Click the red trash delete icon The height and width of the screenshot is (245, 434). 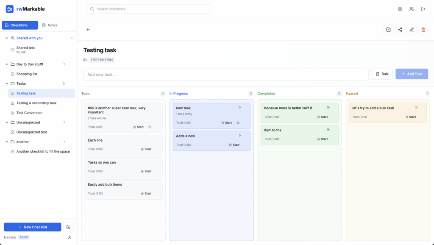pyautogui.click(x=423, y=30)
